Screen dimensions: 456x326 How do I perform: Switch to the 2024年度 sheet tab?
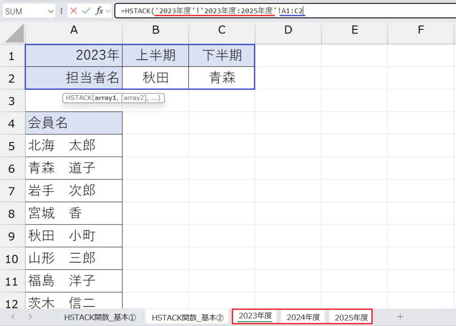coord(303,317)
